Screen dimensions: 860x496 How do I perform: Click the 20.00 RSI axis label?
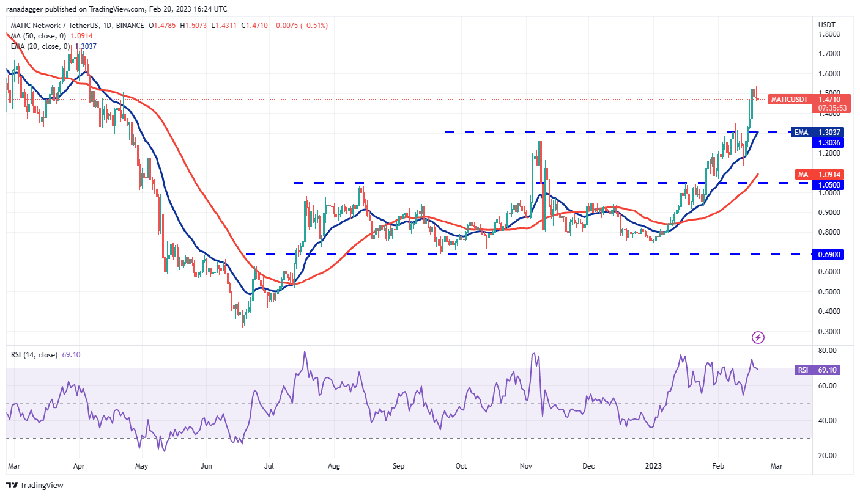826,456
